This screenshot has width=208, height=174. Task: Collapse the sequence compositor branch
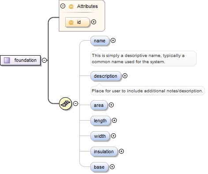click(x=75, y=103)
